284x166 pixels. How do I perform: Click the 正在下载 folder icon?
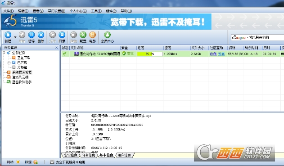pyautogui.click(x=14, y=58)
